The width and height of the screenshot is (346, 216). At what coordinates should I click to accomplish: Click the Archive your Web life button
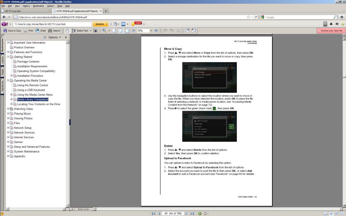(x=331, y=31)
